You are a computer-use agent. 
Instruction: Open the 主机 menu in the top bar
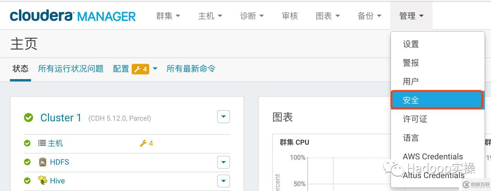pyautogui.click(x=210, y=16)
